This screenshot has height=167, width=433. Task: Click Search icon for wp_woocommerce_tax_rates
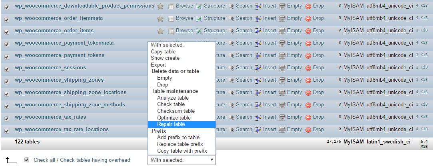231,118
